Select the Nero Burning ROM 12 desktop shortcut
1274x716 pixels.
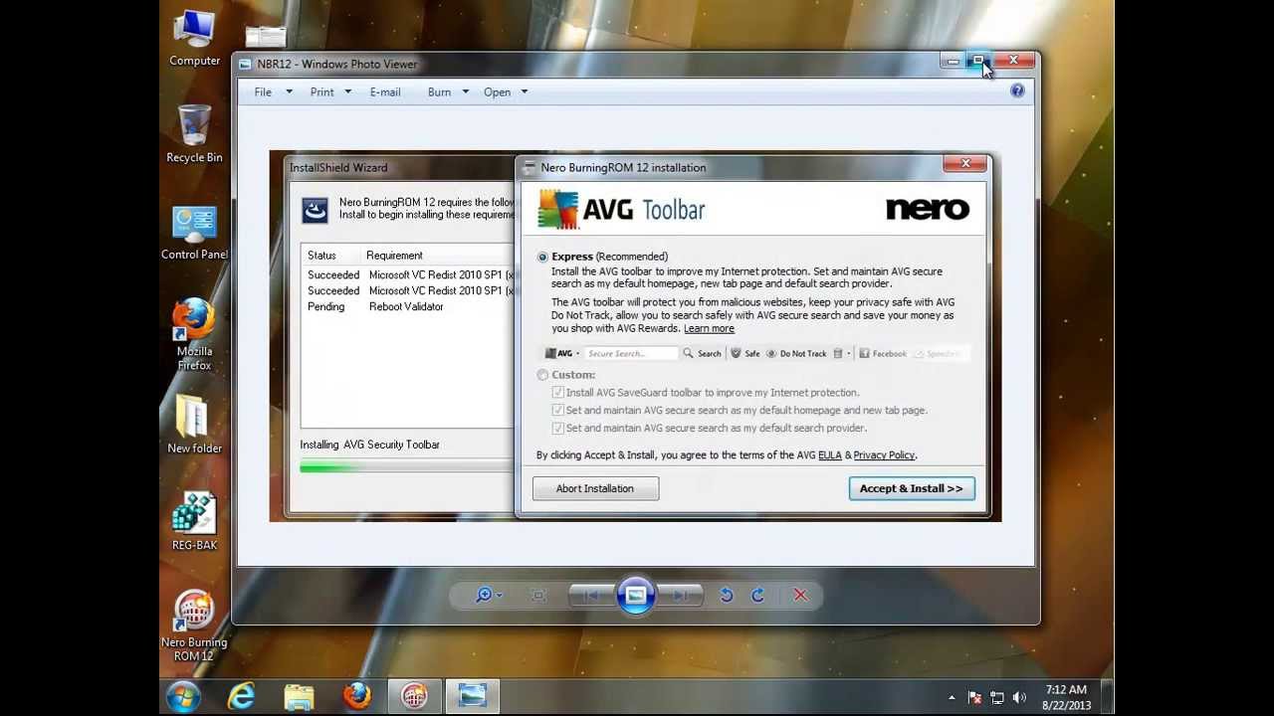(x=194, y=626)
